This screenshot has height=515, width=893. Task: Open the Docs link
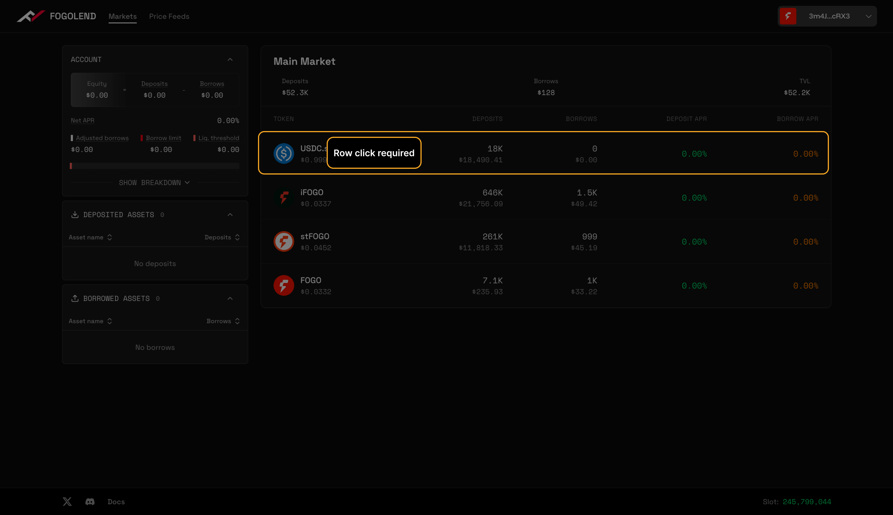tap(116, 502)
